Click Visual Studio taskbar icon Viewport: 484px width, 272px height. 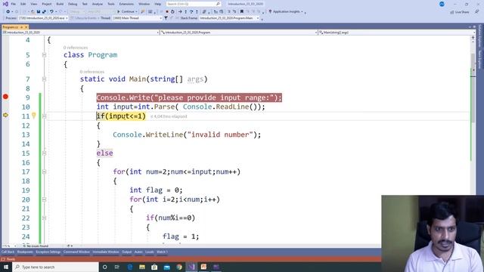tap(191, 267)
